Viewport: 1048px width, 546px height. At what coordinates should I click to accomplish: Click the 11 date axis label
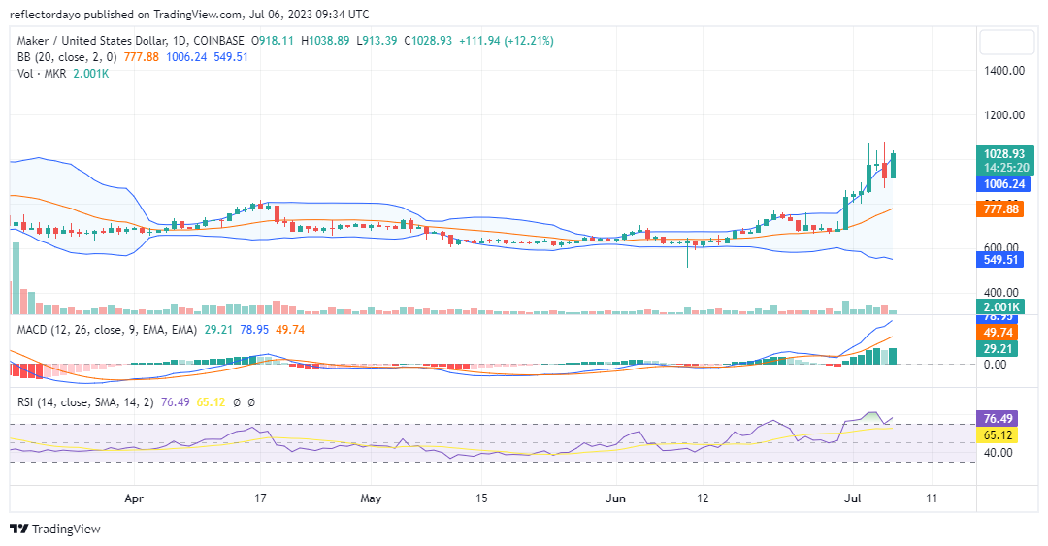[931, 498]
